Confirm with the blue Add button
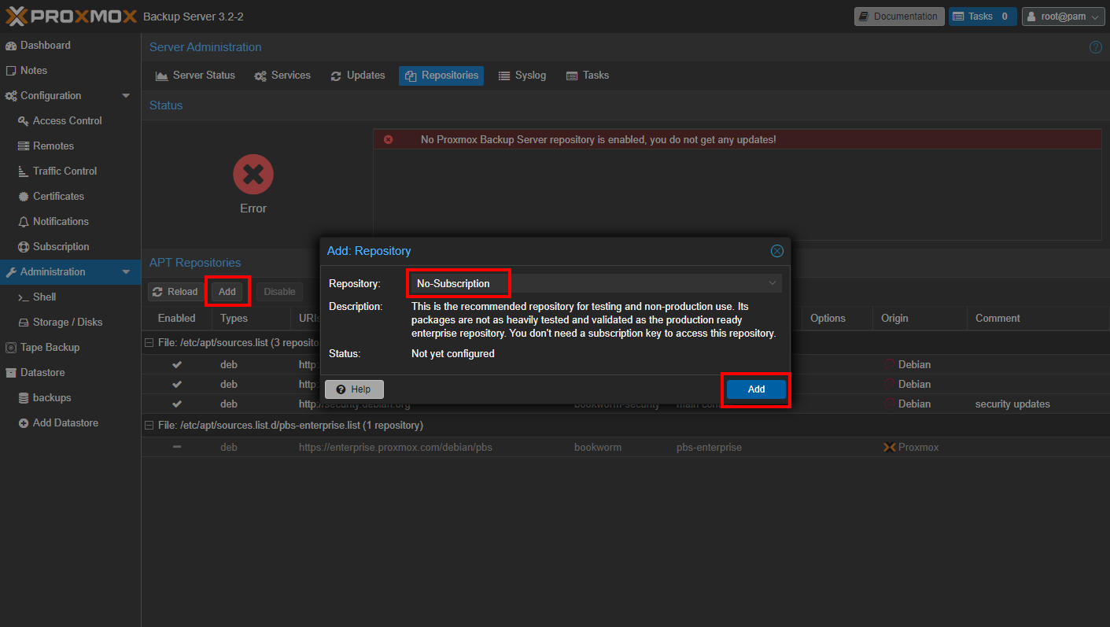 pyautogui.click(x=756, y=389)
